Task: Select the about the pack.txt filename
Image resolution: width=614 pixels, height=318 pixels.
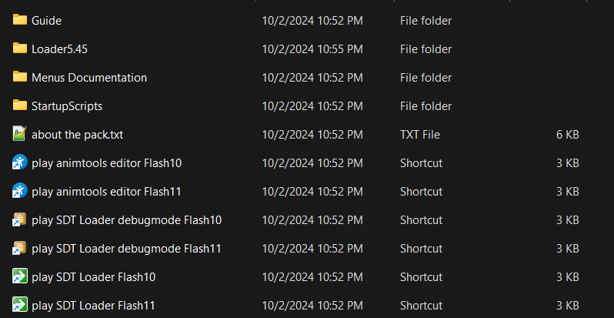Action: click(77, 135)
